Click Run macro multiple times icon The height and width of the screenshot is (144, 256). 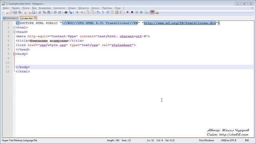tap(141, 12)
